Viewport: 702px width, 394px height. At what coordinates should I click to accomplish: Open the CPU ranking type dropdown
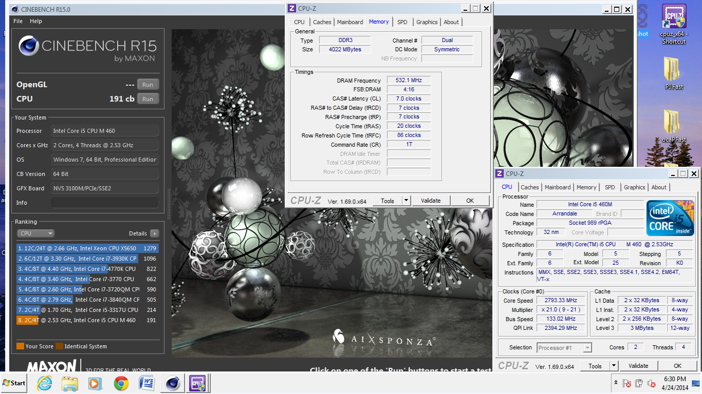(x=35, y=233)
